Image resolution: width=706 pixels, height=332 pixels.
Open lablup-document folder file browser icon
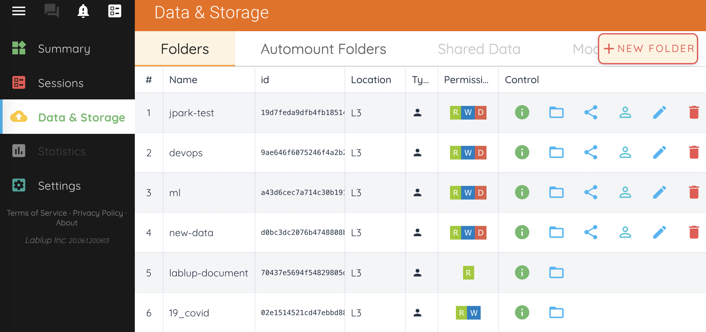(x=557, y=273)
